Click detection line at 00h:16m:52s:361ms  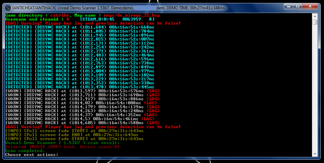tap(80, 51)
